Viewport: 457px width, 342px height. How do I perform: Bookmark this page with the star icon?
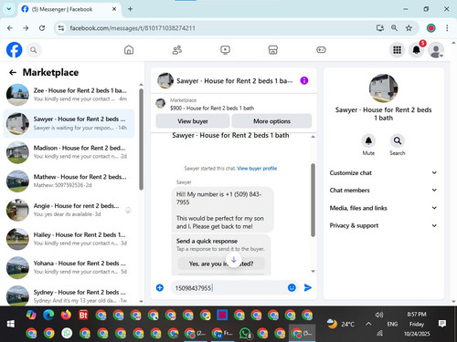click(409, 28)
